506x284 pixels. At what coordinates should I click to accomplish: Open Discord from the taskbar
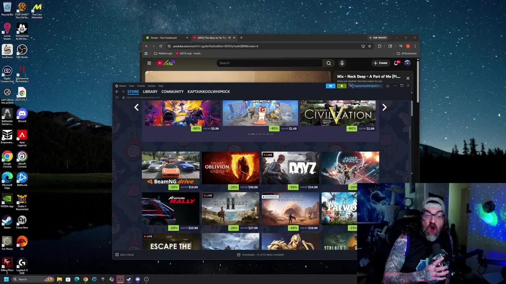138,279
